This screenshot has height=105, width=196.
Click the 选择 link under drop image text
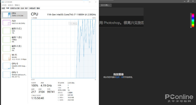click(x=118, y=77)
